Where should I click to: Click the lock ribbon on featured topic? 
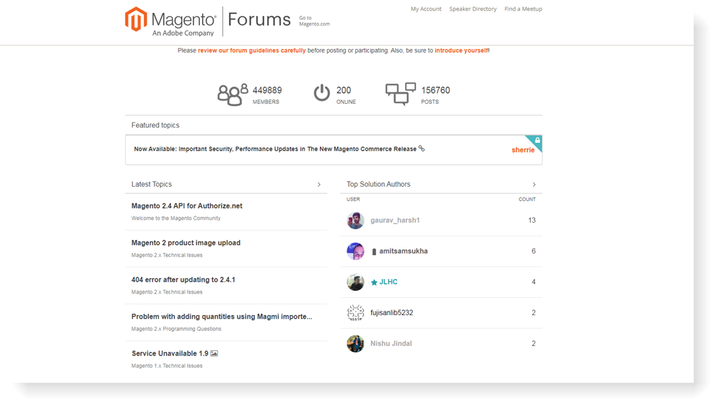(x=536, y=141)
